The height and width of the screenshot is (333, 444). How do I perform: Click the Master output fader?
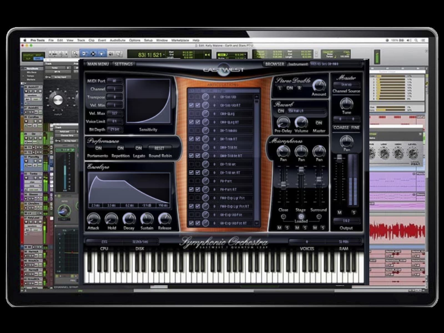coord(339,159)
